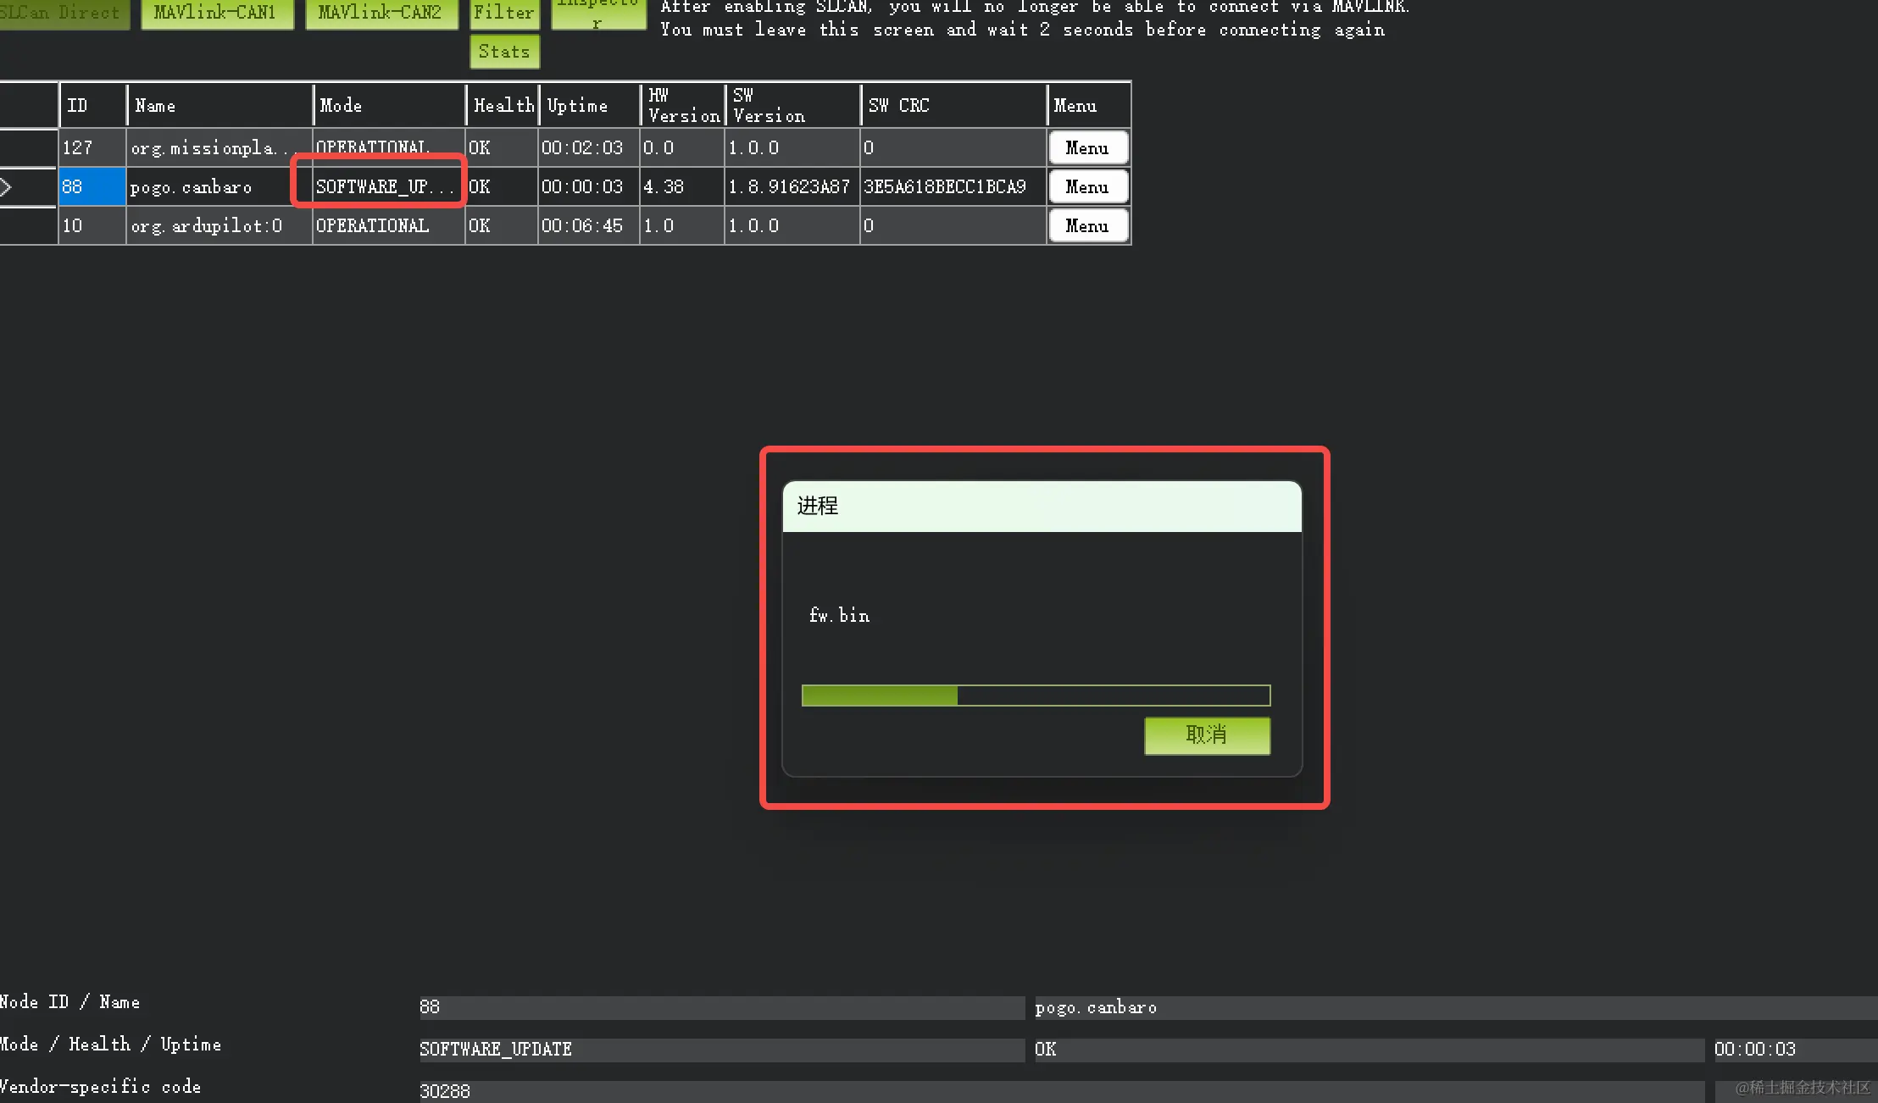Show the CAN Stats view
This screenshot has width=1878, height=1103.
pyautogui.click(x=503, y=51)
